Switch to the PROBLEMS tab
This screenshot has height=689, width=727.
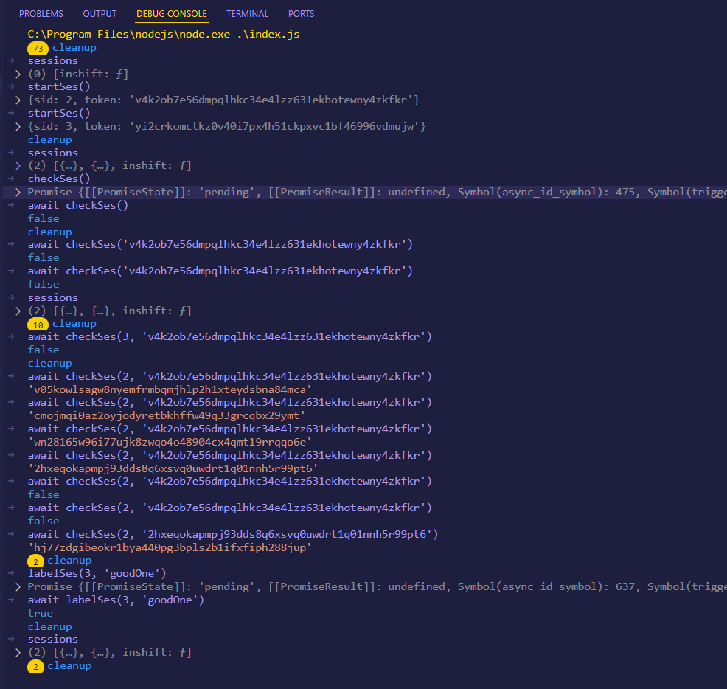click(41, 14)
